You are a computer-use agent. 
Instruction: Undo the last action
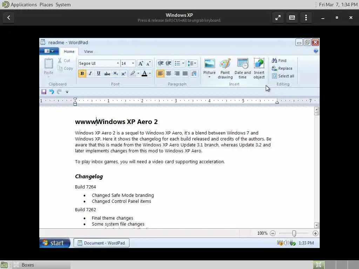[x=52, y=92]
